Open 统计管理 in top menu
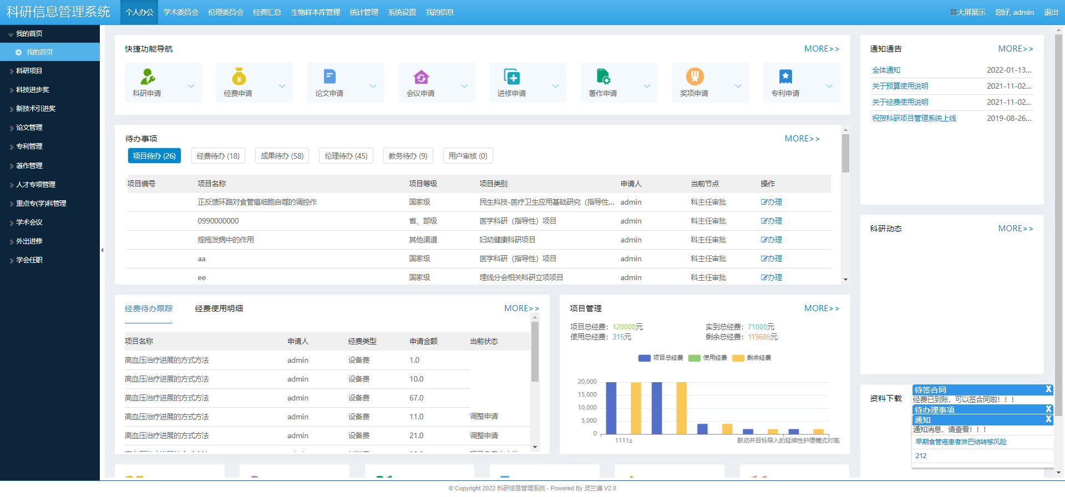 pos(364,12)
